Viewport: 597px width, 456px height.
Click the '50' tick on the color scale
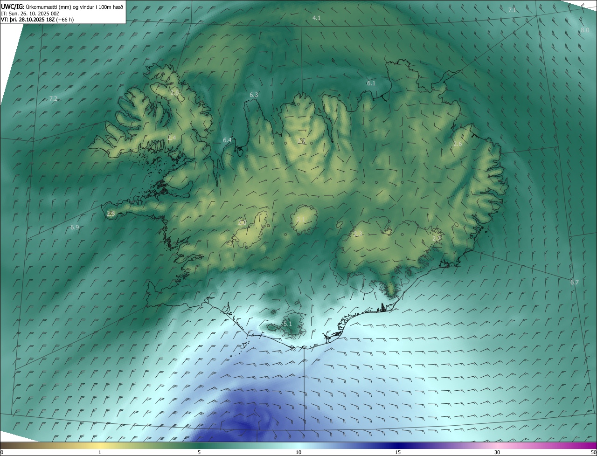tap(593, 452)
